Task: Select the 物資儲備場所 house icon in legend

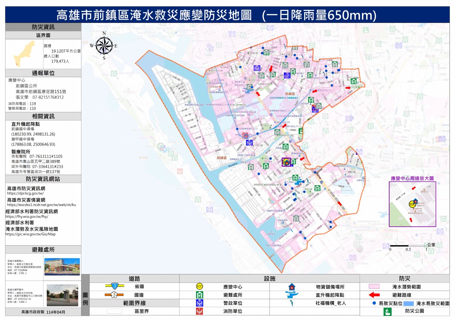Action: (291, 287)
